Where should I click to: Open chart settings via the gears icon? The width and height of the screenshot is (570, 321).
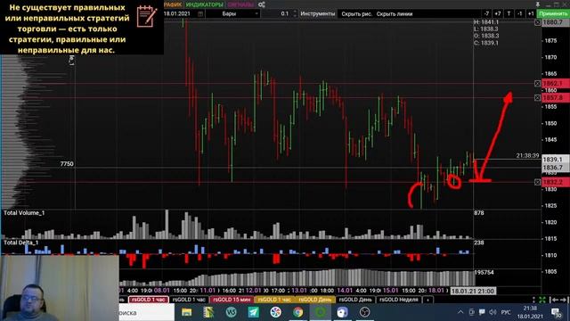click(262, 4)
